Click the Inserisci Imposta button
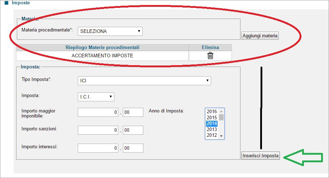 click(261, 155)
